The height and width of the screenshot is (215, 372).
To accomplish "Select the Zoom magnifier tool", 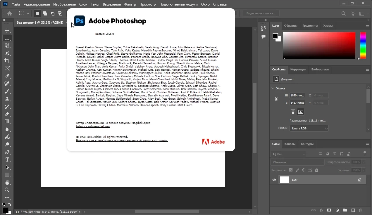I will pos(7,190).
